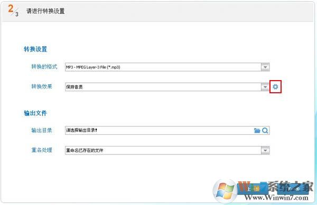Viewport: 317px width, 205px height.
Task: Open advanced settings via the gear icon
Action: 275,86
